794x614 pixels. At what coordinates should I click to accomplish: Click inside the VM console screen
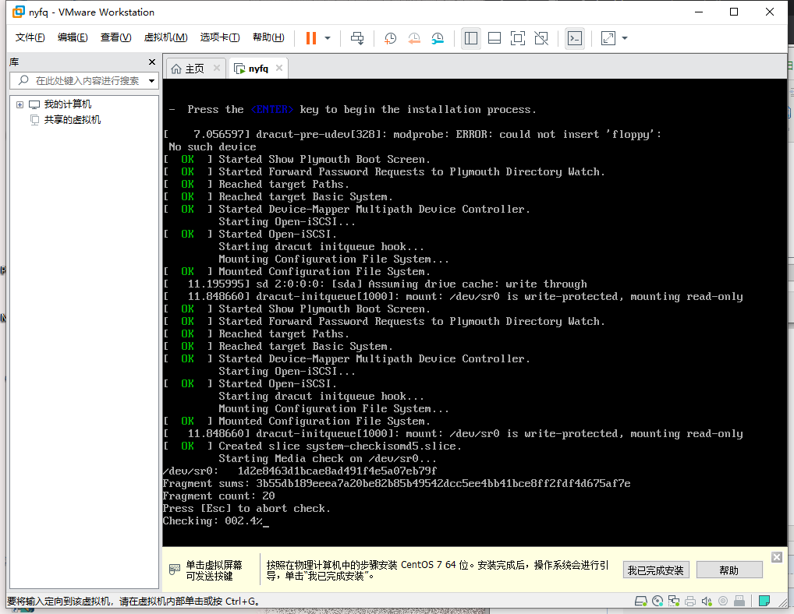tap(474, 312)
